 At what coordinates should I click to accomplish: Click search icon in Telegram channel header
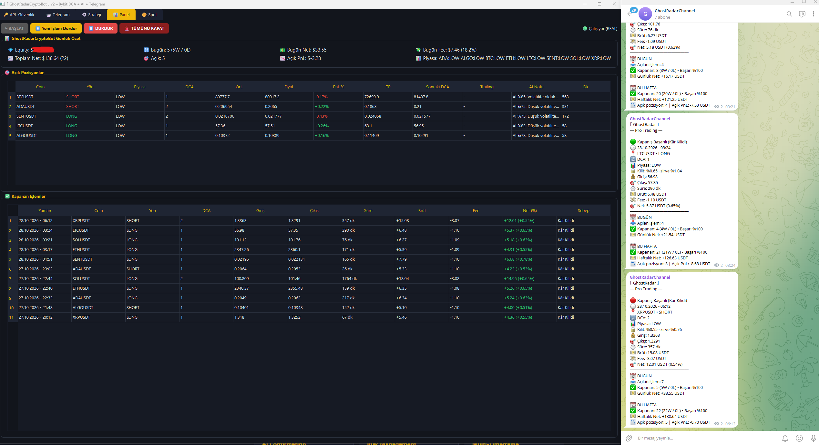click(789, 14)
